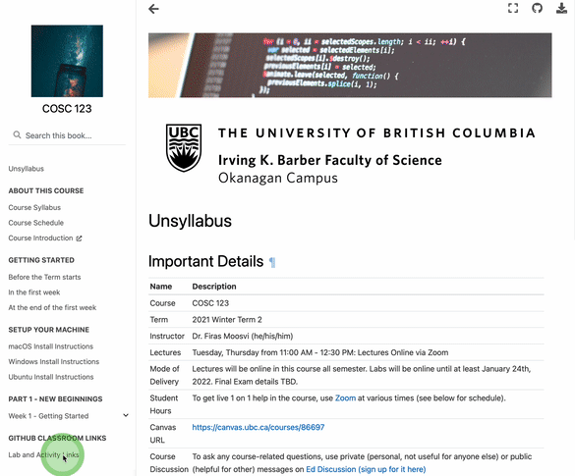Click the back arrow icon
The image size is (575, 476).
click(x=153, y=9)
